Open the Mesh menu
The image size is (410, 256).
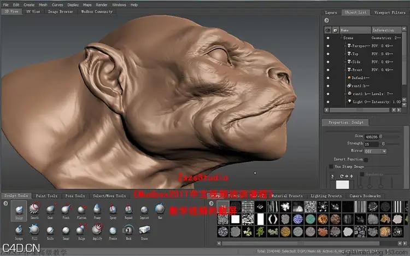tap(43, 5)
